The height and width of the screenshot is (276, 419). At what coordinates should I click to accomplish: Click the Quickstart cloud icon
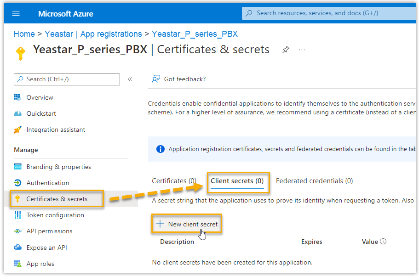(x=18, y=113)
